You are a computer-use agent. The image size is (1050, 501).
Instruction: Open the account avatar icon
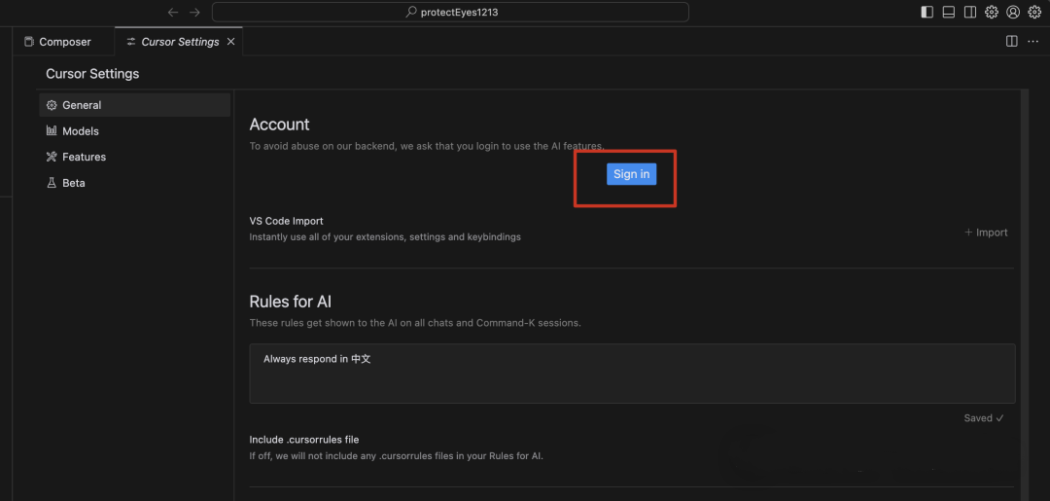click(x=1013, y=12)
